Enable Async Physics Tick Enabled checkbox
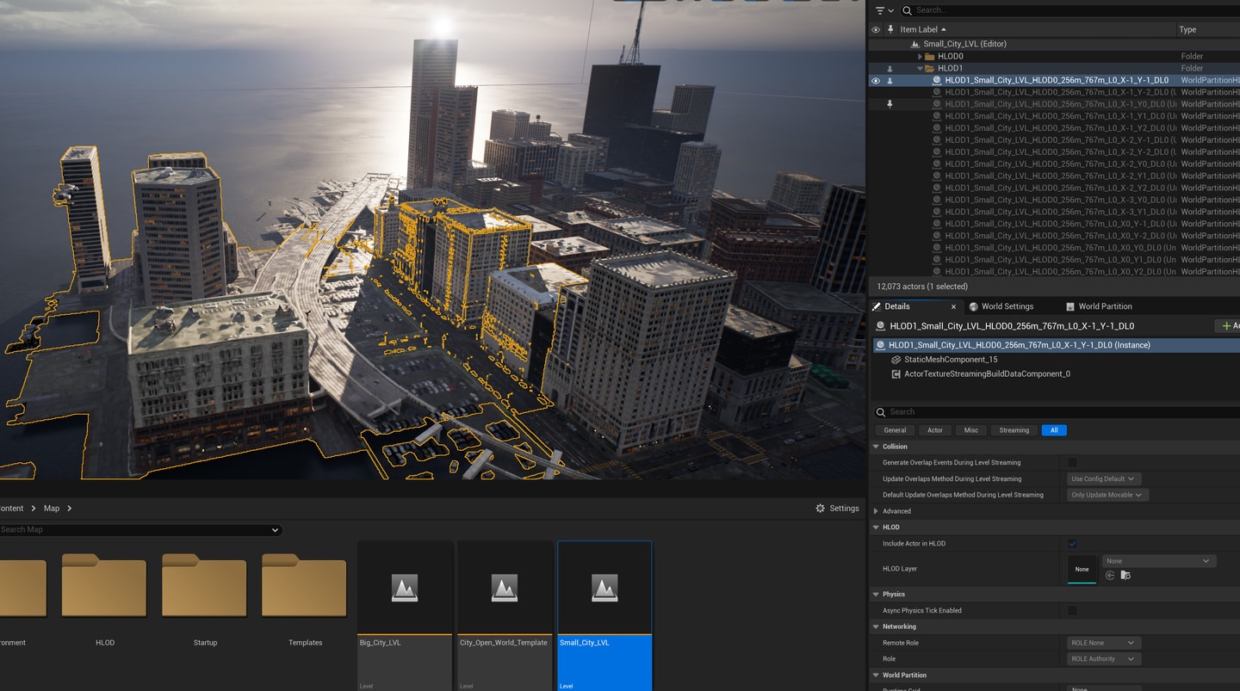This screenshot has width=1240, height=691. pos(1072,611)
